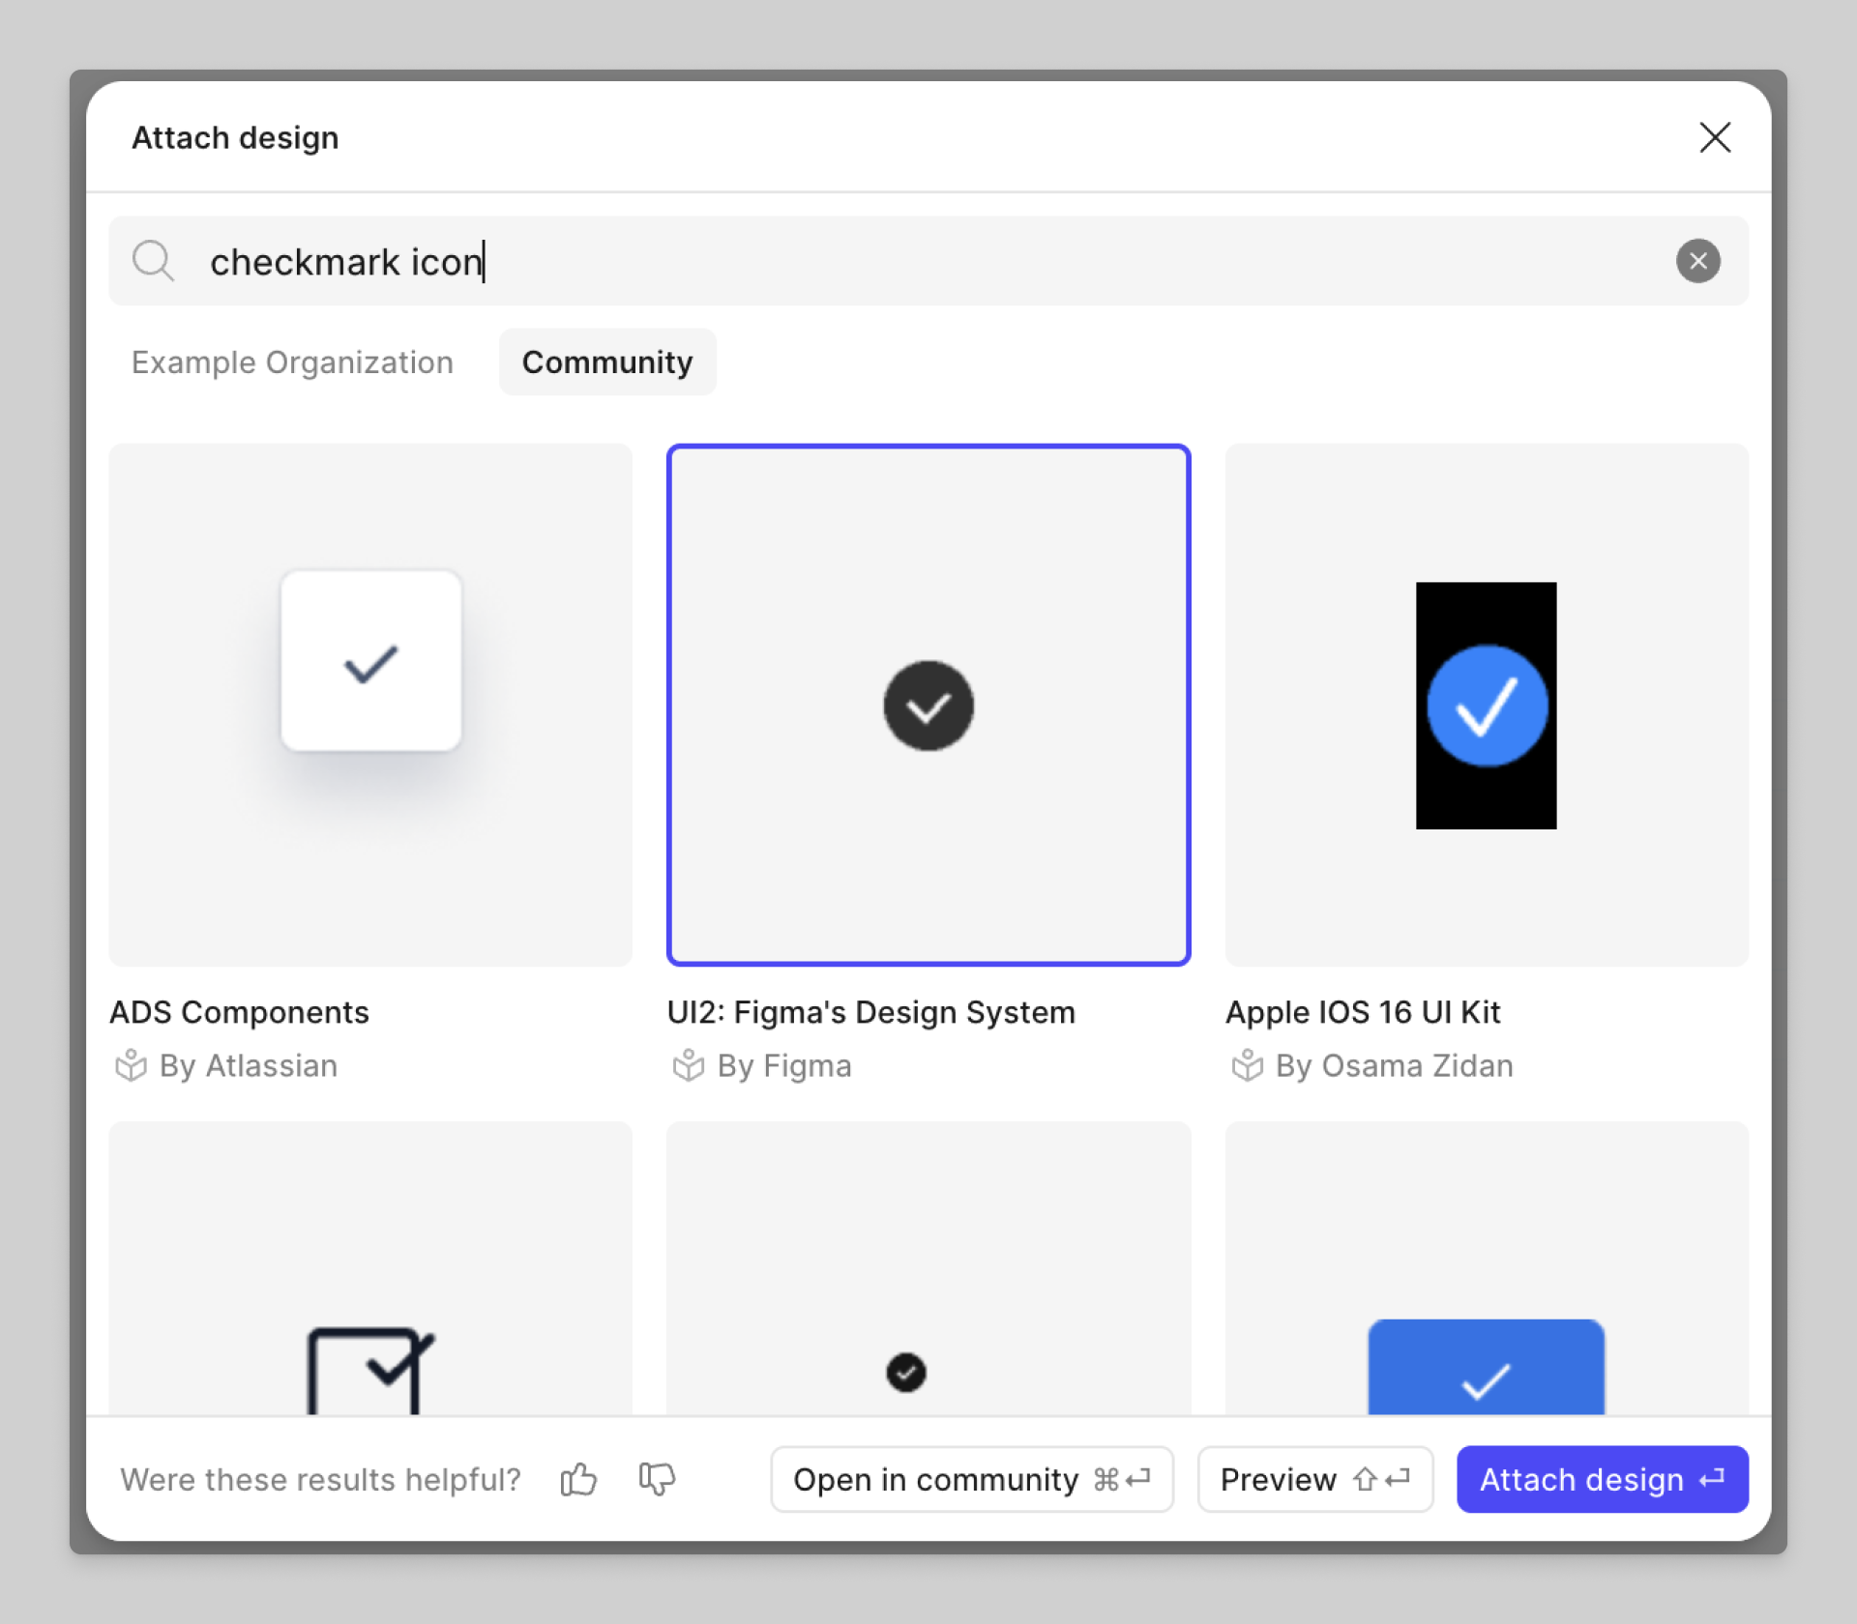The height and width of the screenshot is (1624, 1857).
Task: Click the thumbs down feedback icon
Action: tap(657, 1478)
